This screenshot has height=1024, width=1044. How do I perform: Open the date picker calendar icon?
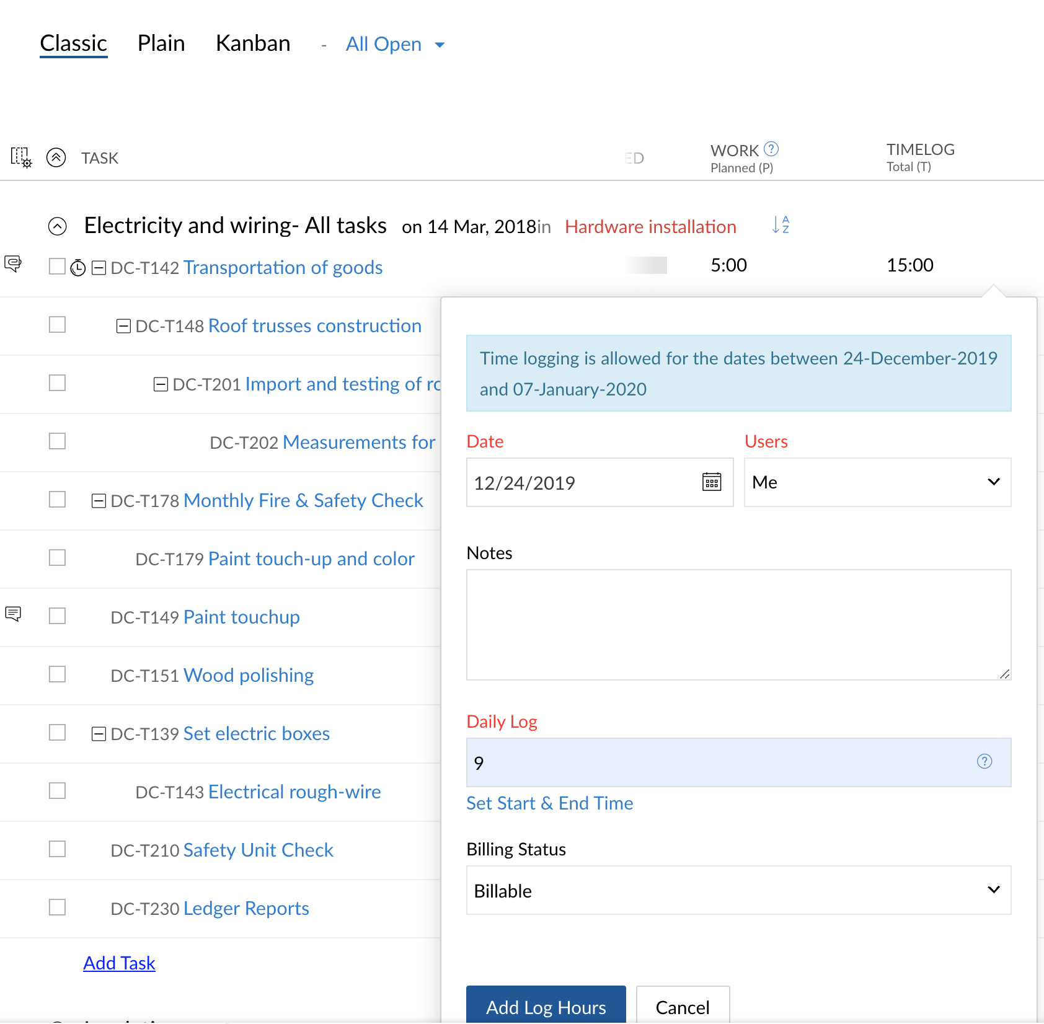pyautogui.click(x=712, y=482)
